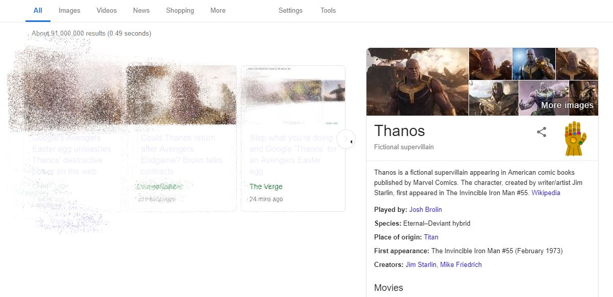Expand the Tools options
This screenshot has height=297, width=613.
pos(328,10)
